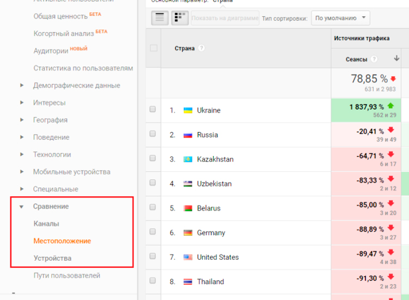Expand the Специальные section
The image size is (409, 300).
point(22,189)
